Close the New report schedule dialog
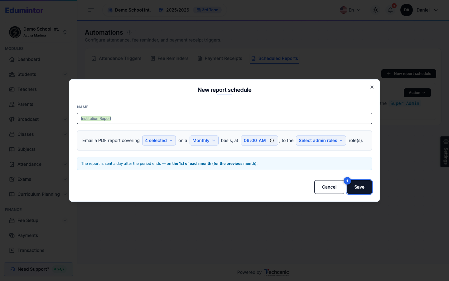This screenshot has width=449, height=281. pyautogui.click(x=372, y=87)
